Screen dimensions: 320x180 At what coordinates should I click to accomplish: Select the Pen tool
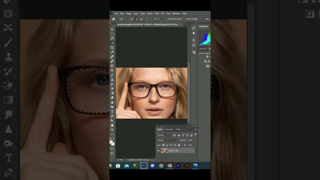[x=112, y=116]
